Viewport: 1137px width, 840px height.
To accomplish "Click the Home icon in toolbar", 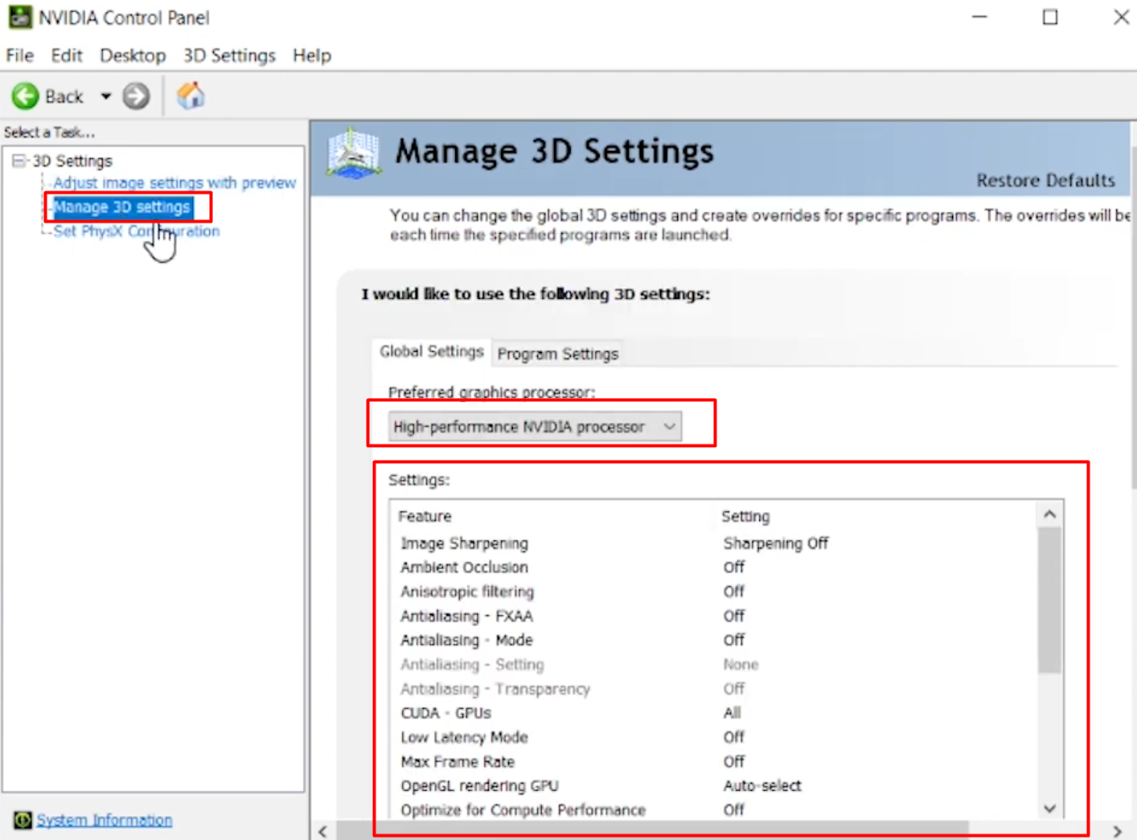I will 191,96.
